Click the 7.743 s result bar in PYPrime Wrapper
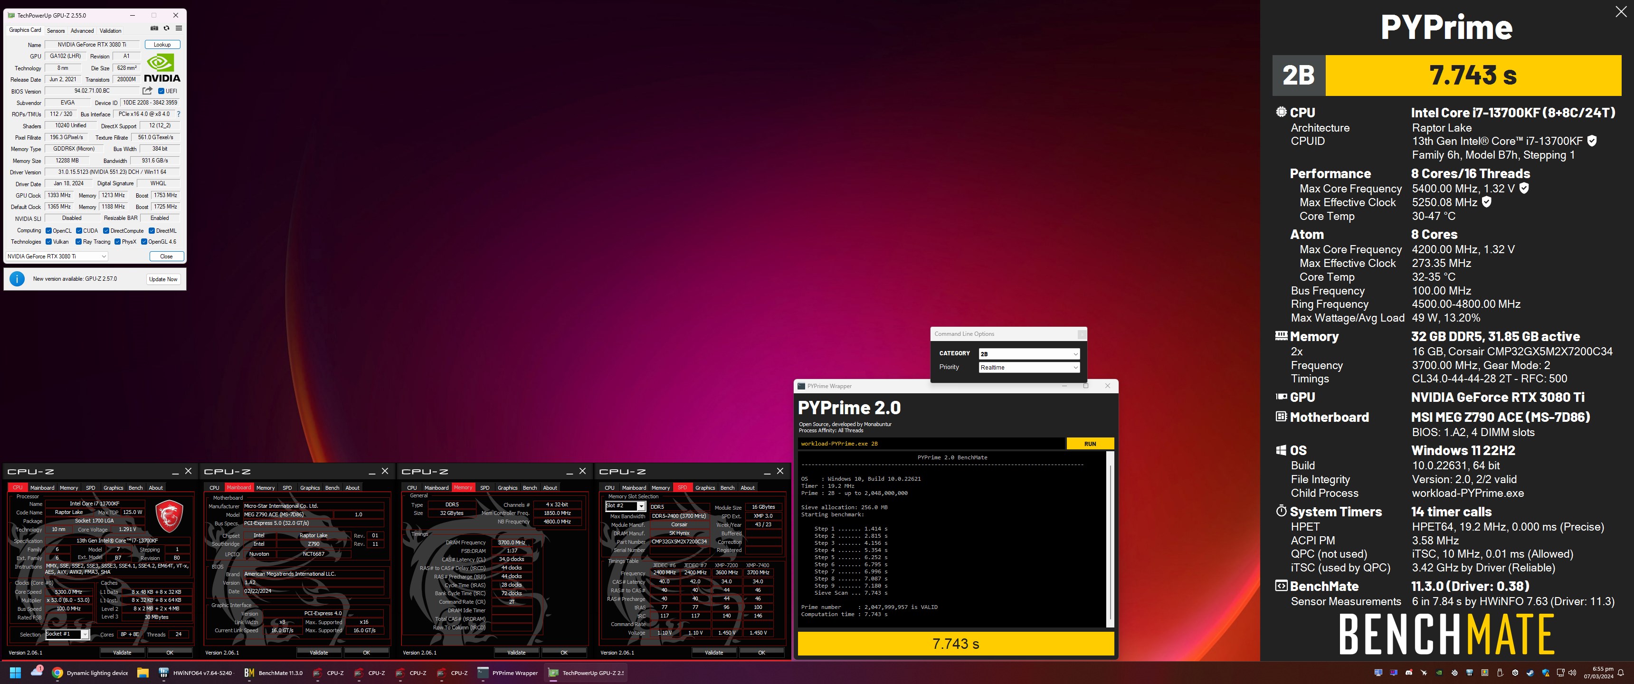This screenshot has width=1634, height=684. click(x=955, y=644)
